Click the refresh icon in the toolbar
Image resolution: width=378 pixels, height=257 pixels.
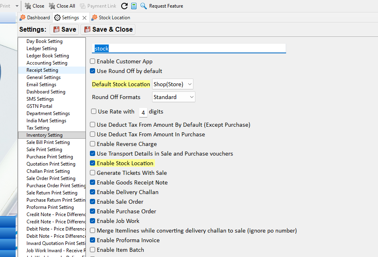pos(124,6)
